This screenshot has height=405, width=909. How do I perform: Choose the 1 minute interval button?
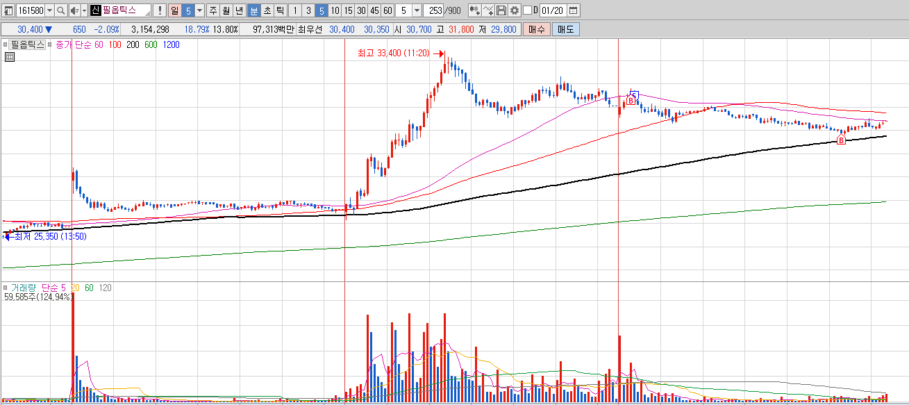[x=295, y=10]
